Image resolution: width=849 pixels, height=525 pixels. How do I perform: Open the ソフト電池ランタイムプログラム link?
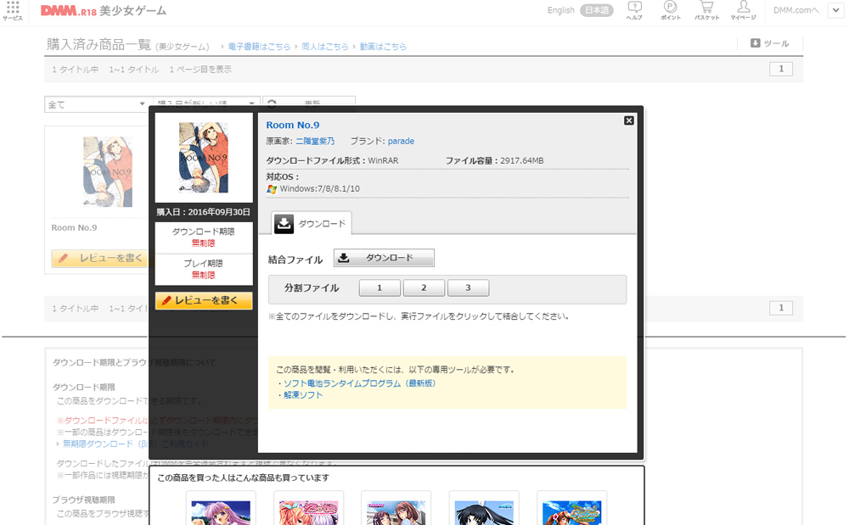pyautogui.click(x=359, y=383)
